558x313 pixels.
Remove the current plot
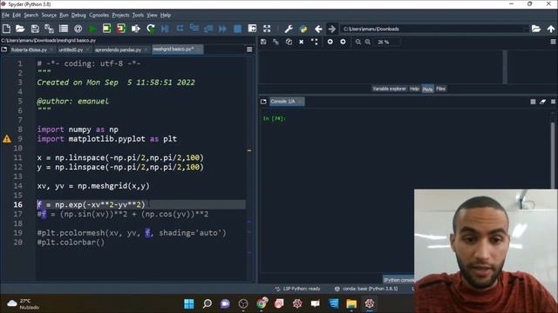click(x=302, y=42)
